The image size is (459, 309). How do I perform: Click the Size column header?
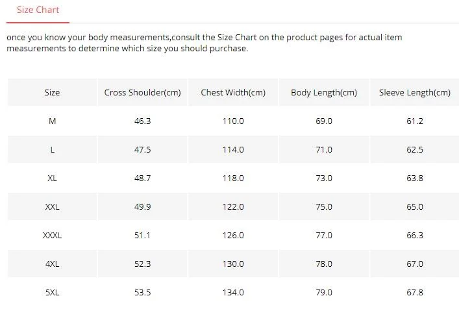coord(52,92)
